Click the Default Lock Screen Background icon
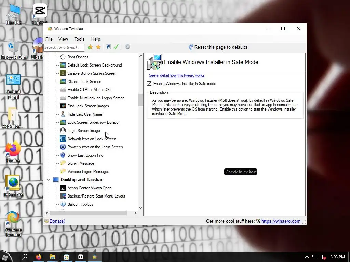This screenshot has width=350, height=262. click(x=63, y=65)
